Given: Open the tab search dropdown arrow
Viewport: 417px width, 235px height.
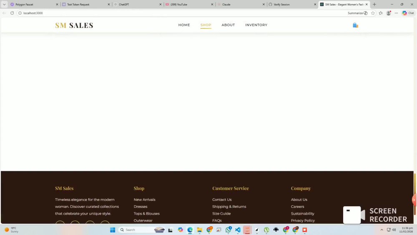Looking at the screenshot, I should point(4,5).
